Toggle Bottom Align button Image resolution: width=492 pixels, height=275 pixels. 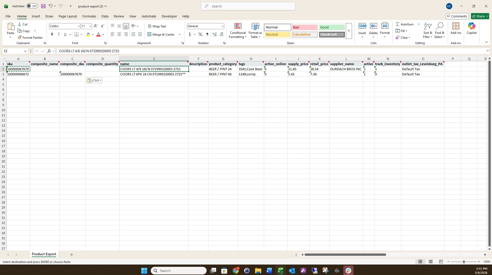tap(126, 26)
